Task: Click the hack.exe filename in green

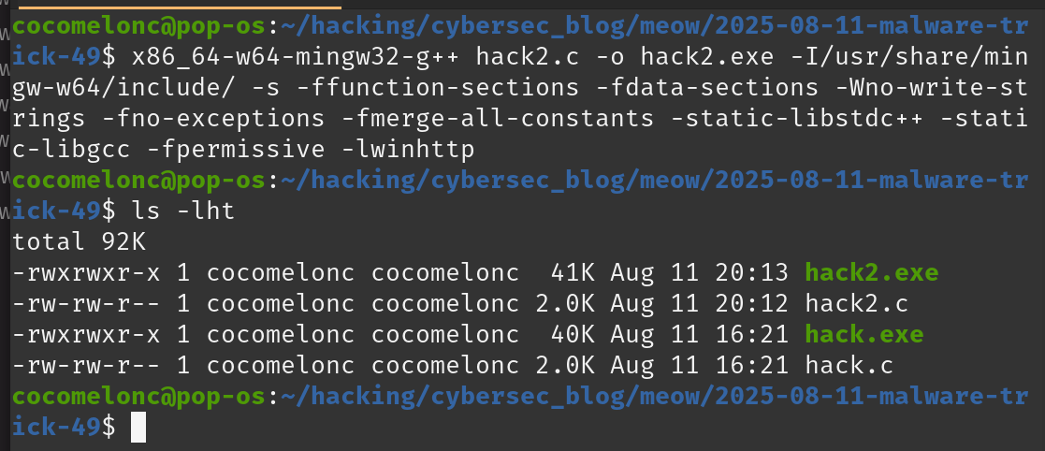Action: point(864,334)
